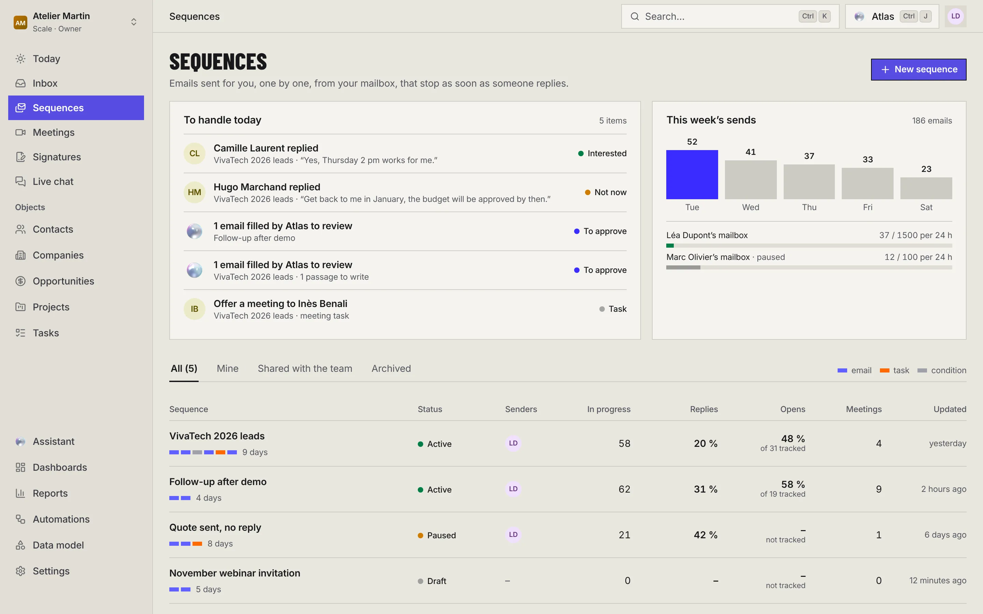Viewport: 983px width, 614px height.
Task: Open Follow-up after demo sequence row
Action: (x=568, y=489)
